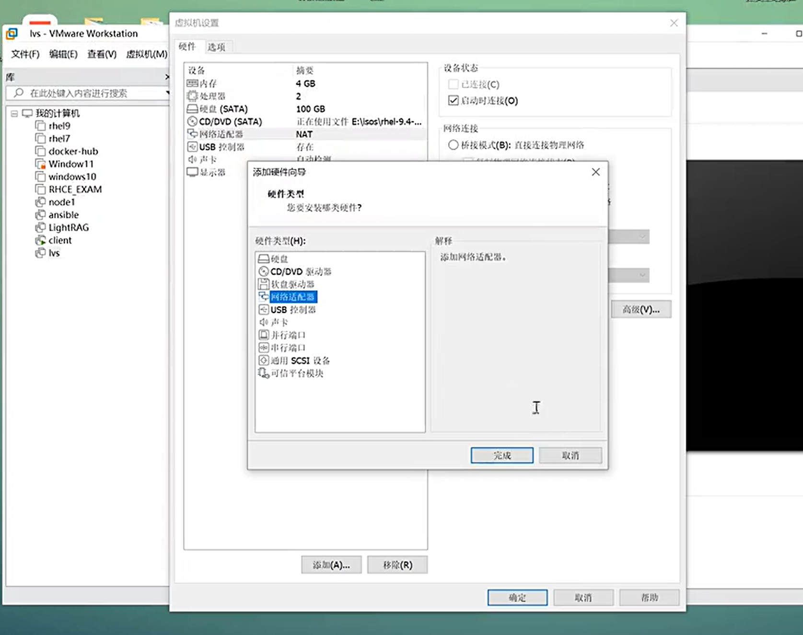Click the 设备 column header
The image size is (803, 635).
[197, 71]
